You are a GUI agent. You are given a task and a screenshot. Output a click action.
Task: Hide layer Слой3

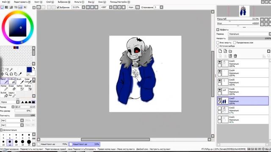pos(219,62)
